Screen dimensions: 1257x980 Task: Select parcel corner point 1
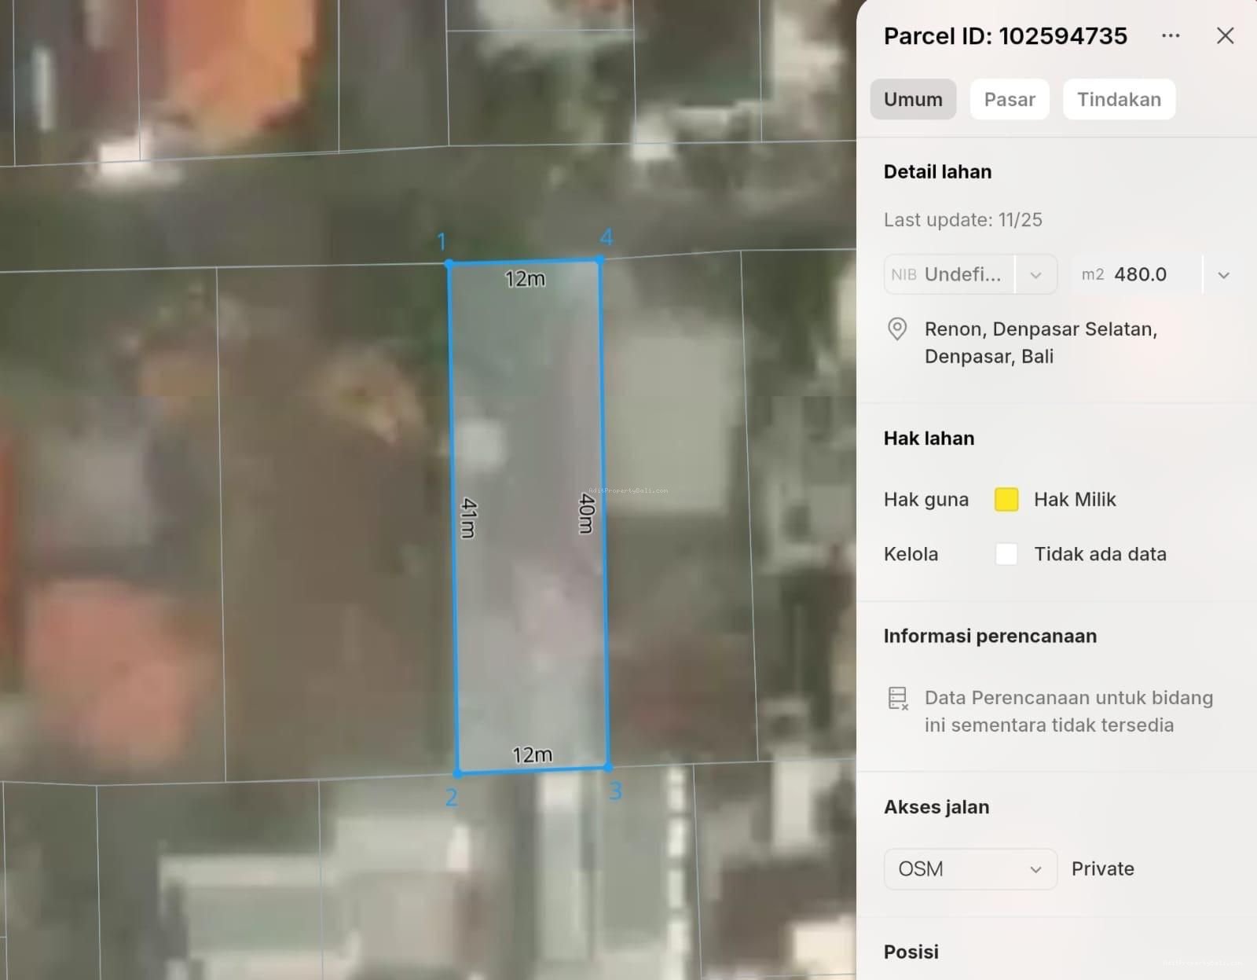point(449,263)
